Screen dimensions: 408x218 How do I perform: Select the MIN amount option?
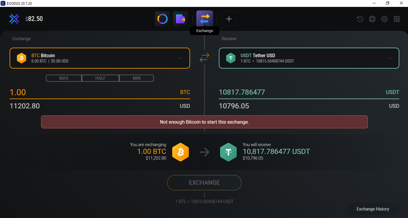(x=136, y=78)
